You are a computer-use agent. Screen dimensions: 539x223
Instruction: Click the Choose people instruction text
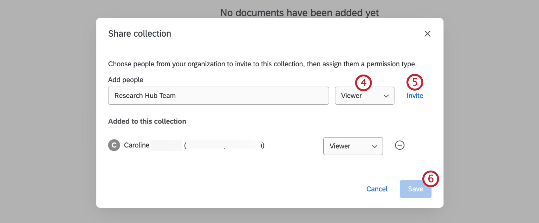[x=262, y=64]
